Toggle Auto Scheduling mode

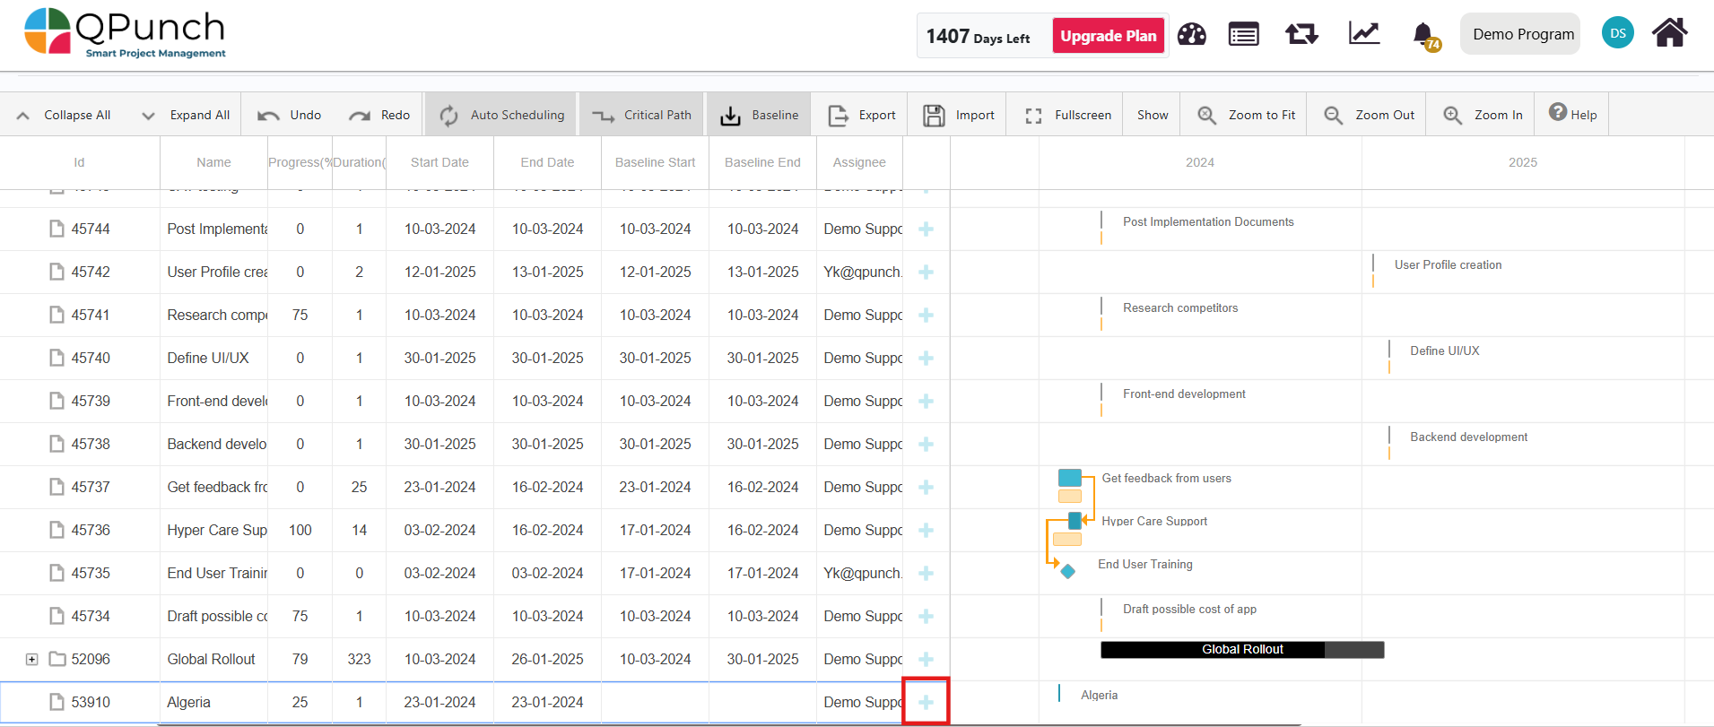[x=501, y=115]
